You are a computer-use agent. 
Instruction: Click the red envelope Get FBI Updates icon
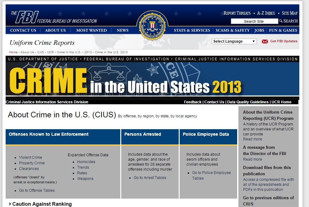pos(264,41)
